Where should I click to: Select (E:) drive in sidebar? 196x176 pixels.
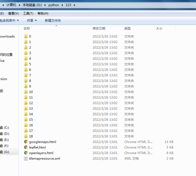4,140
